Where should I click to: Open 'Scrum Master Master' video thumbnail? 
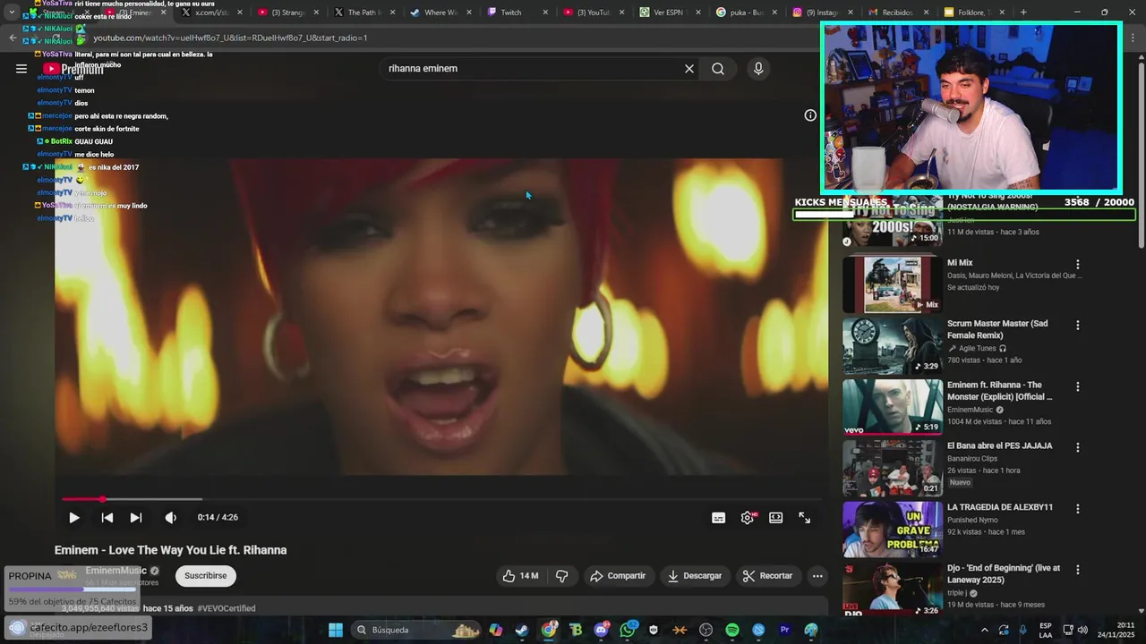click(x=893, y=345)
